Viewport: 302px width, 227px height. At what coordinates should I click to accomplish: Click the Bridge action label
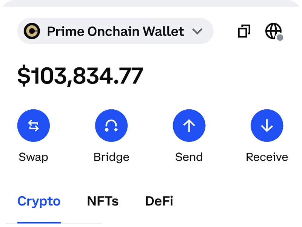pos(111,157)
